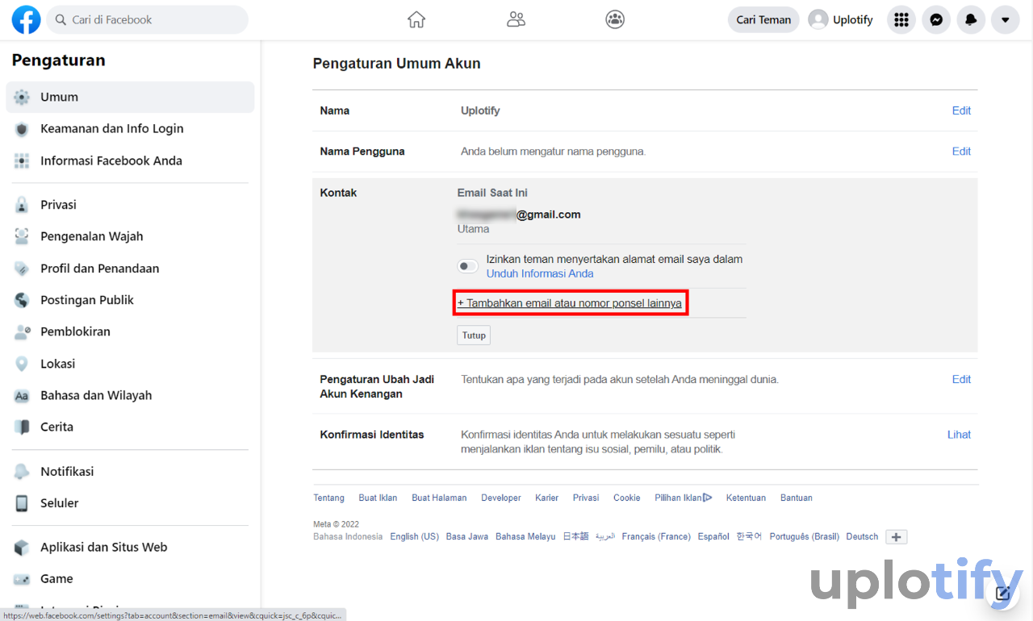Open Pilihan Iklan footer link
Viewport: 1033px width, 621px height.
point(683,498)
